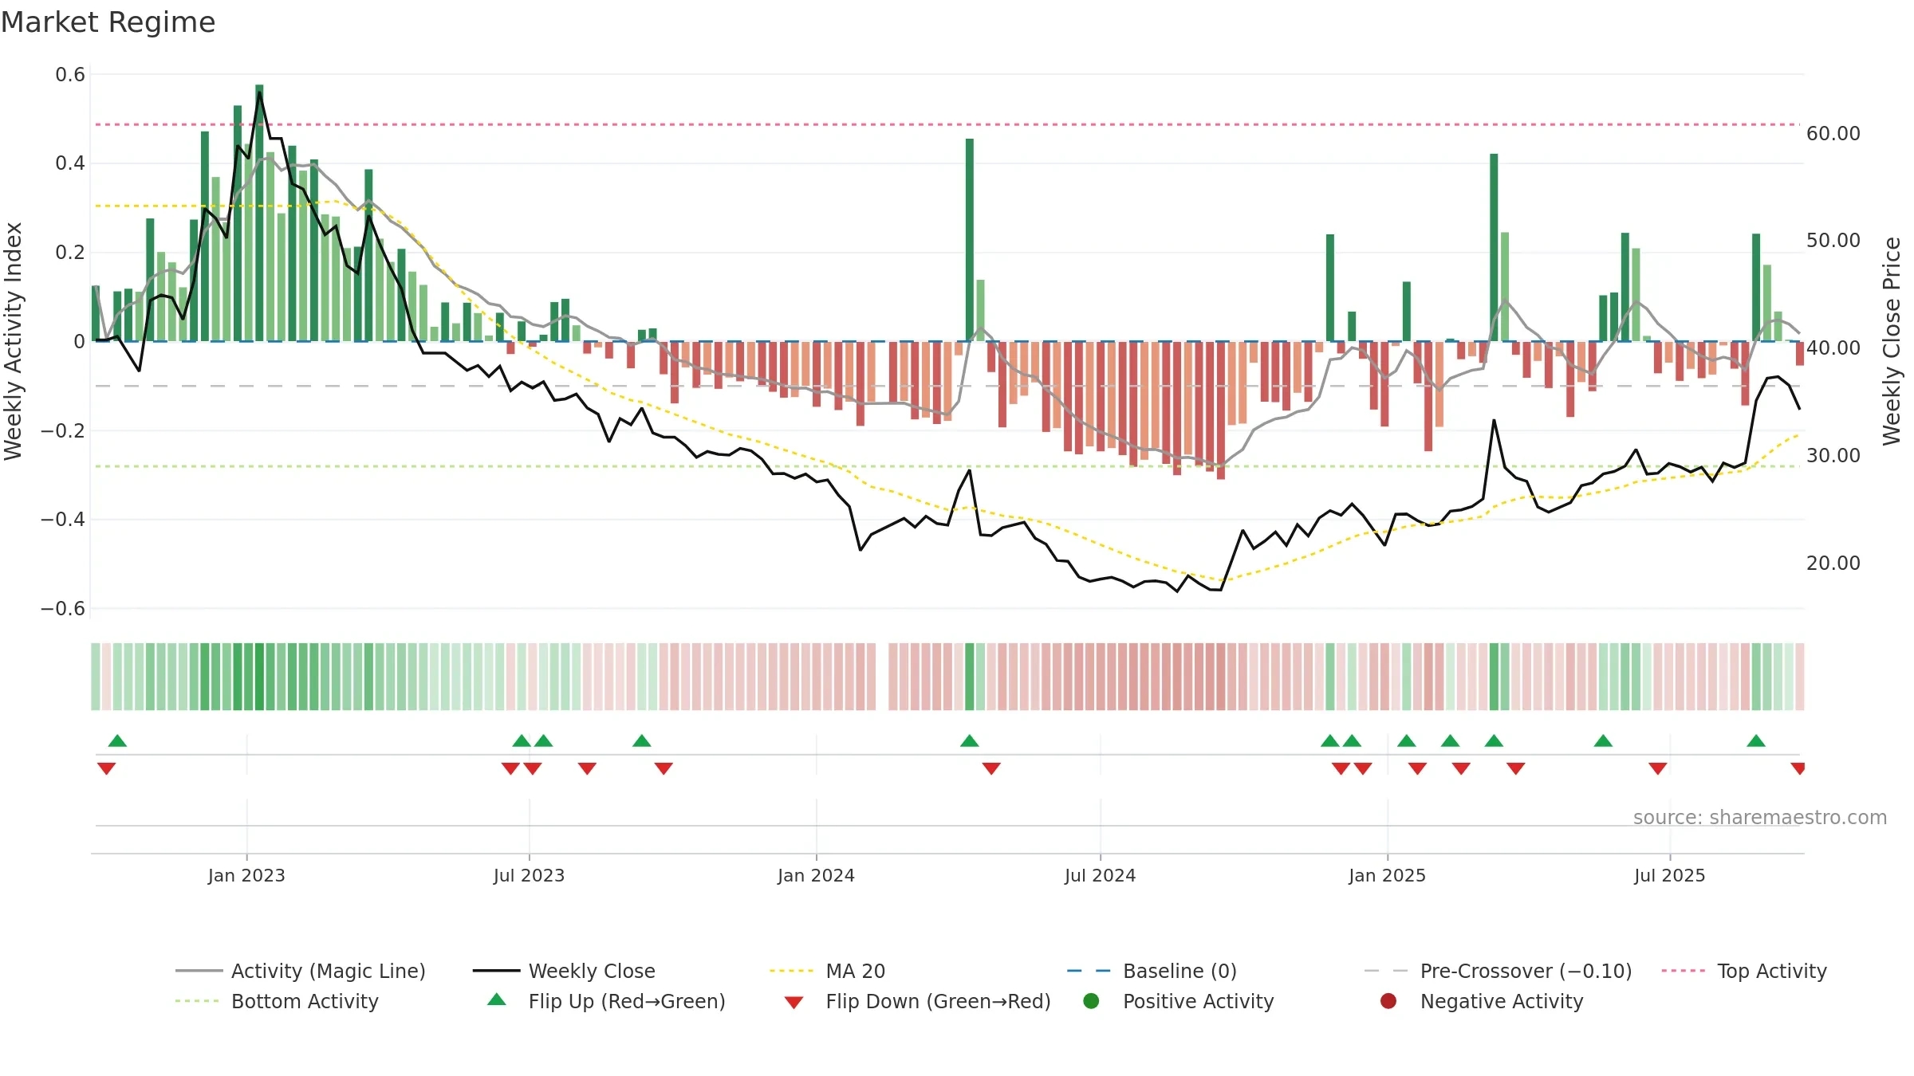
Task: Toggle Weekly Close legend entry
Action: [564, 971]
